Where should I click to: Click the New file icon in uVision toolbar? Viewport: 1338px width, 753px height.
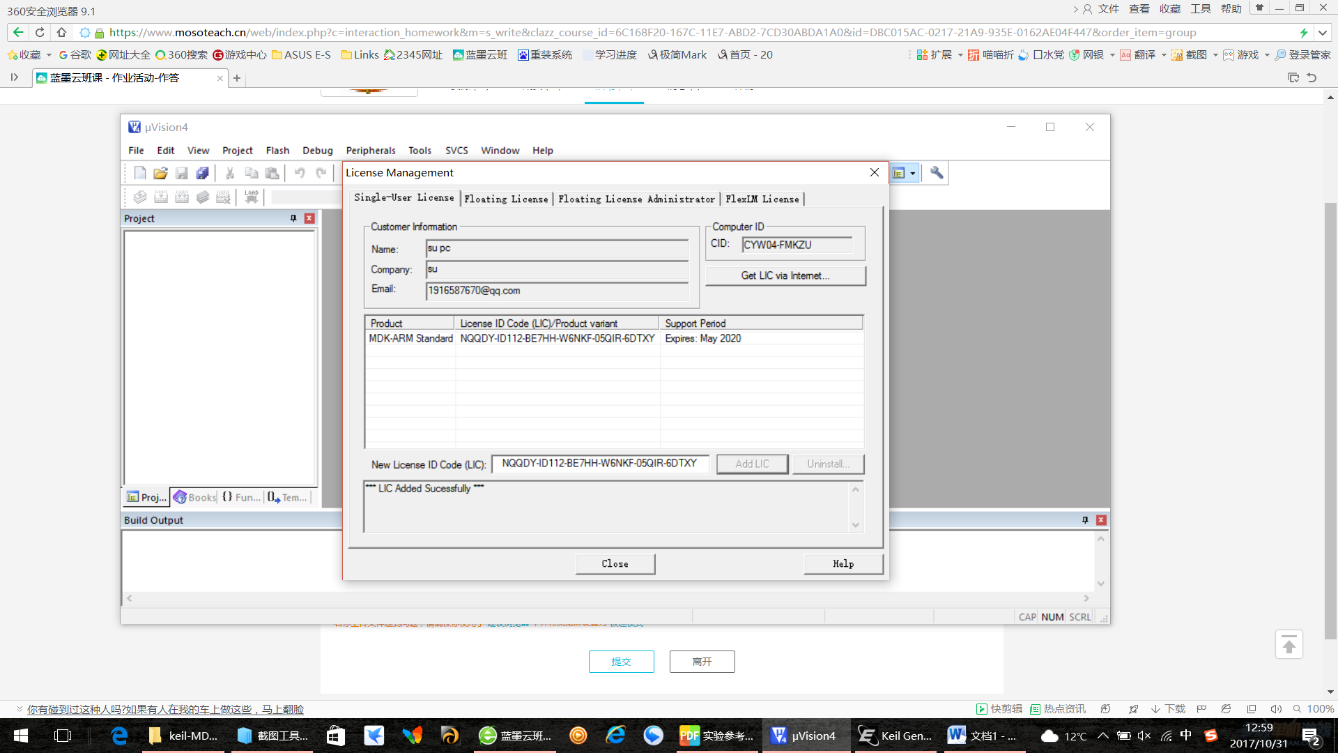click(140, 173)
